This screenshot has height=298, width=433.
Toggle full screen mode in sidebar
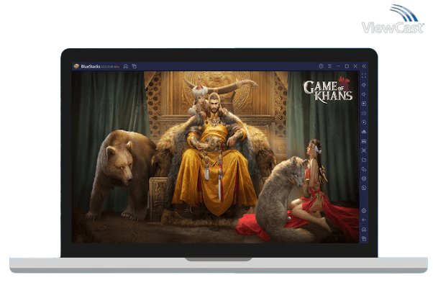(x=364, y=76)
